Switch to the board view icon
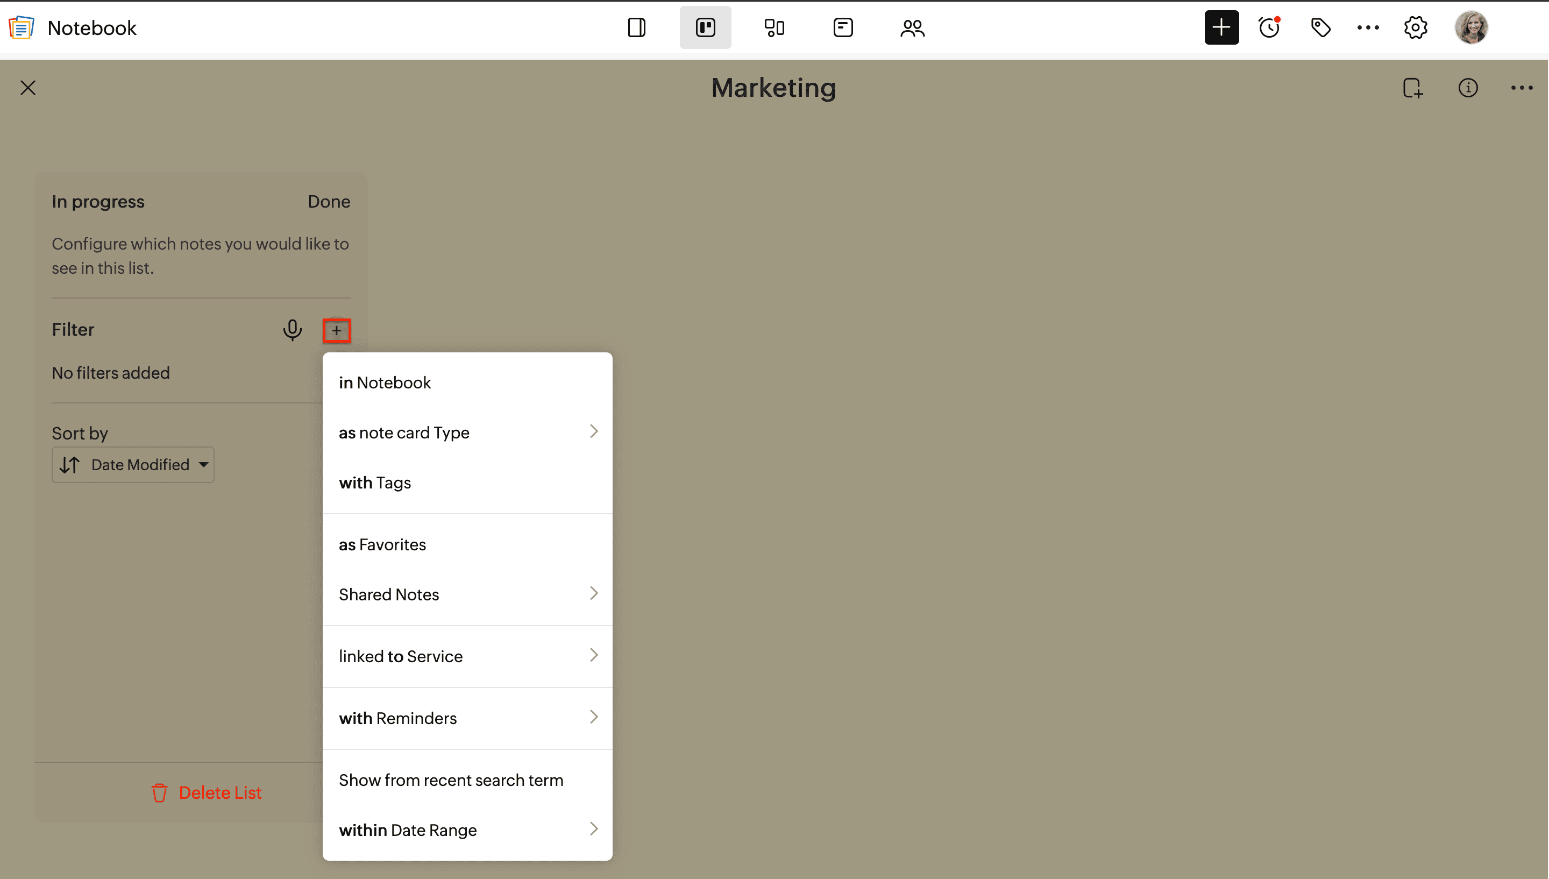Viewport: 1549px width, 879px height. click(x=705, y=28)
